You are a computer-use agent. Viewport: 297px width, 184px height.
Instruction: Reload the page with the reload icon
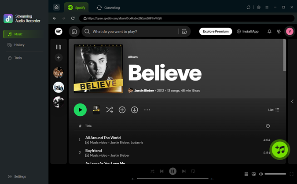pos(73,18)
